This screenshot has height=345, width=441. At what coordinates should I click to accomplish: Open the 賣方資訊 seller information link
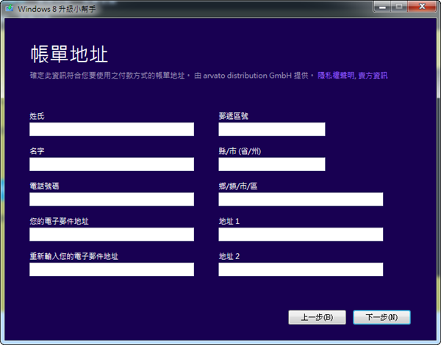coord(373,76)
